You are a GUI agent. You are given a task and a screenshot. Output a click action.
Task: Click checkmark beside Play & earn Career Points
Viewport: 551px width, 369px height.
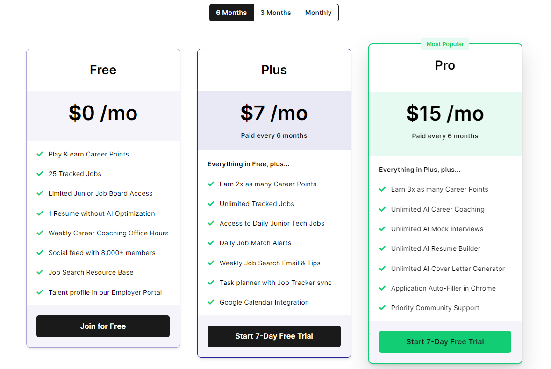point(40,154)
